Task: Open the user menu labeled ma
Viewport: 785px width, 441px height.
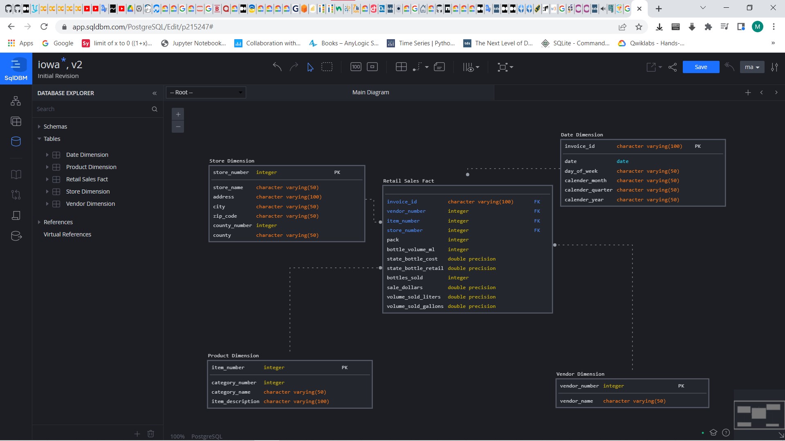Action: point(752,67)
